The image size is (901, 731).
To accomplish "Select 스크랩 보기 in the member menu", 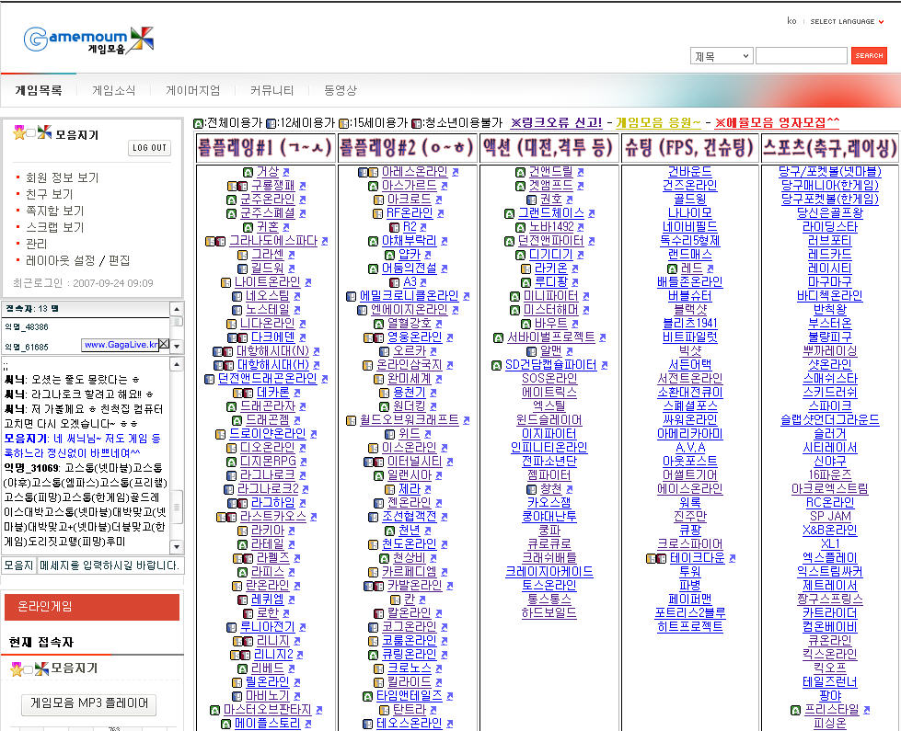I will coord(54,228).
